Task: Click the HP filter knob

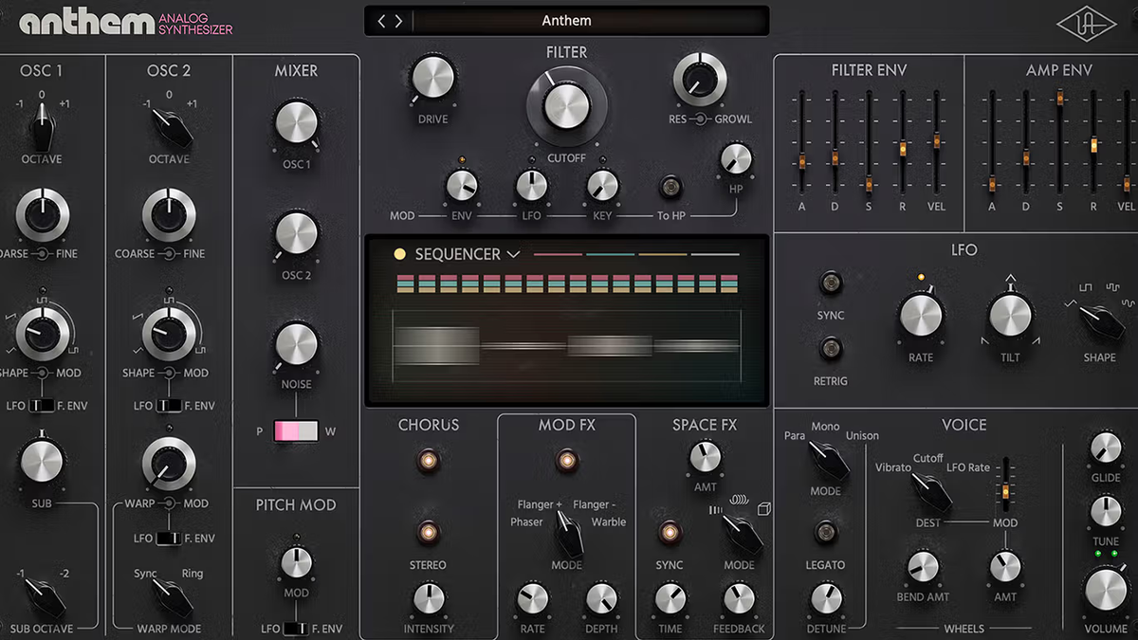Action: coord(736,158)
